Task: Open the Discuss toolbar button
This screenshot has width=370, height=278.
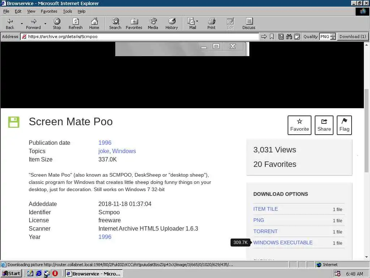Action: [x=249, y=24]
